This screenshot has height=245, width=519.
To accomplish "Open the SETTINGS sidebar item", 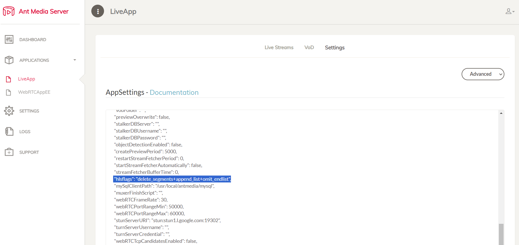I will pos(29,111).
